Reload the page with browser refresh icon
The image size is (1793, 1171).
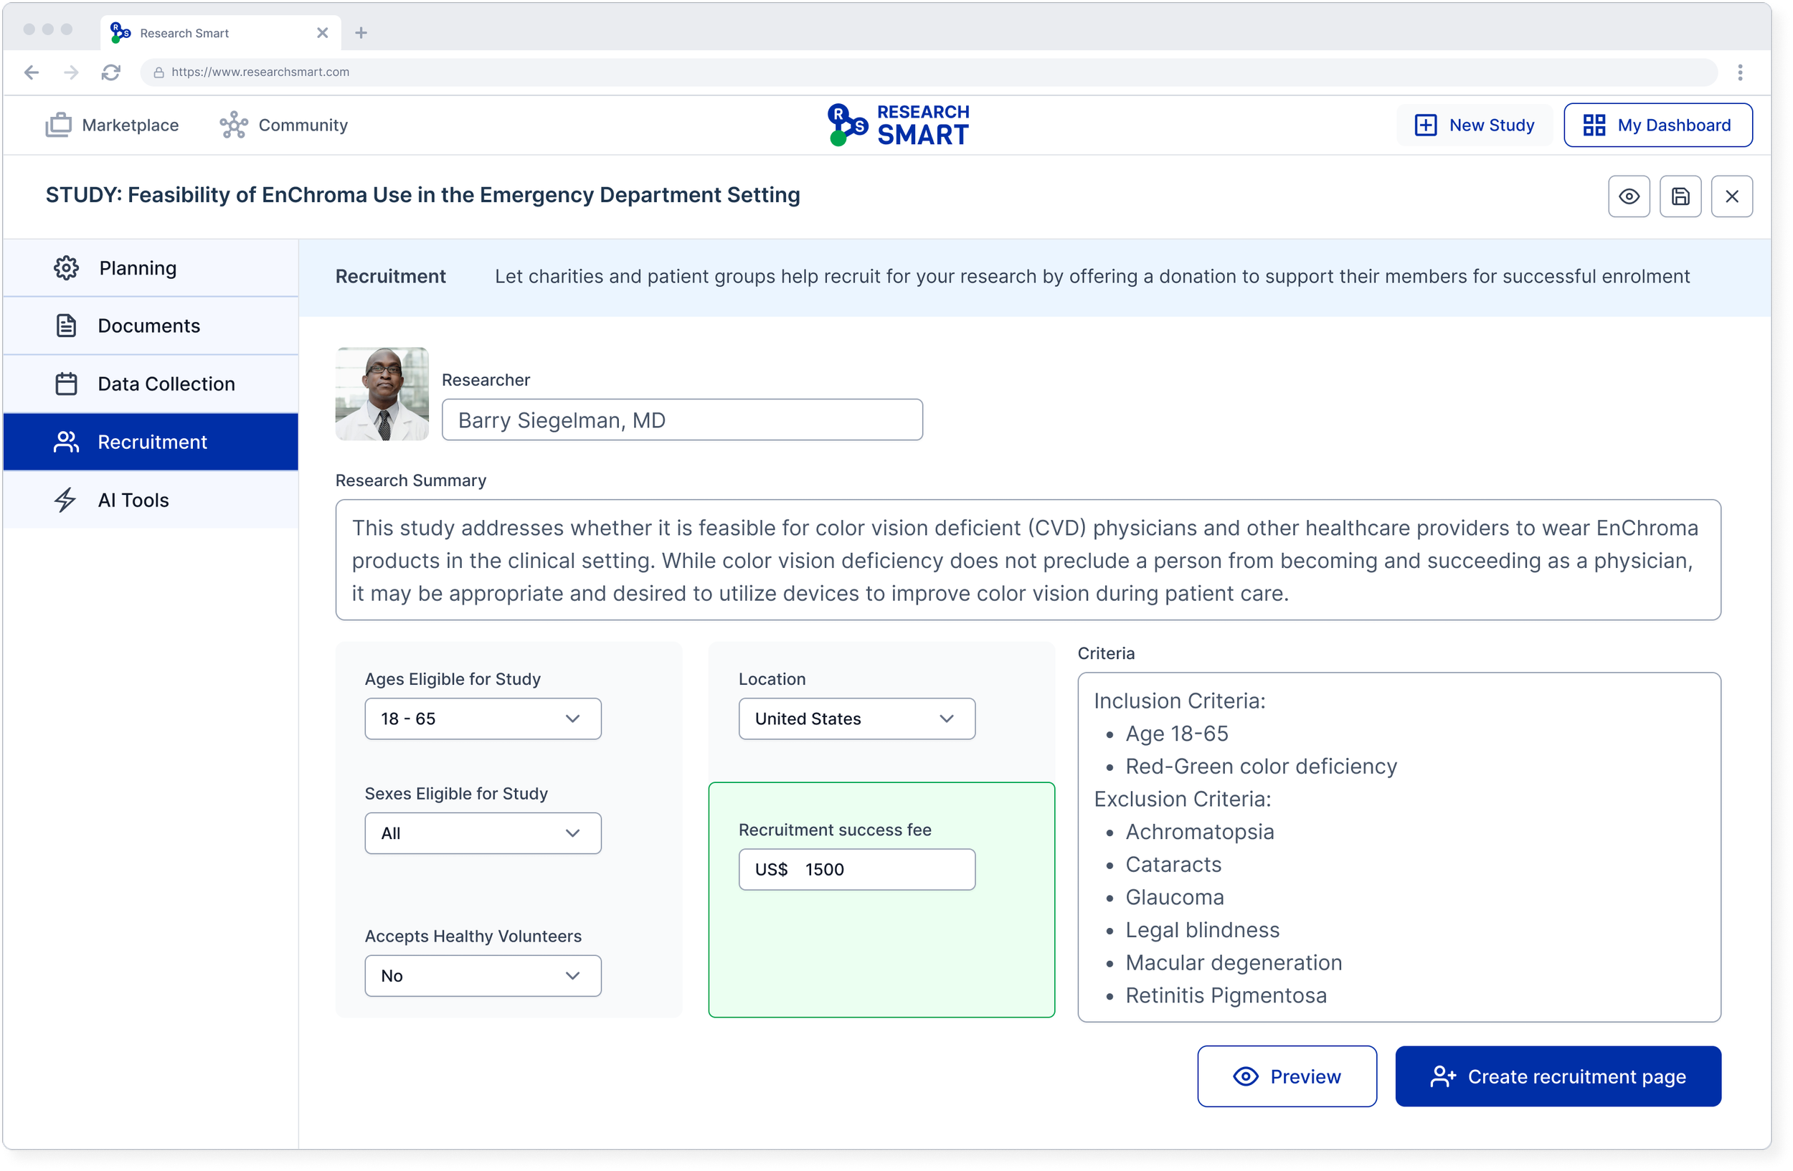pos(110,72)
